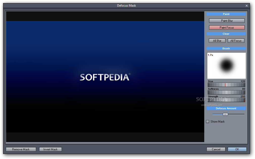
Task: Close the Defocus Mask window
Action: 247,6
